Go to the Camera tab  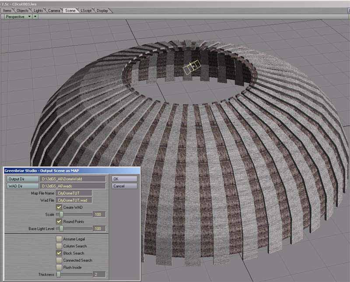(54, 10)
